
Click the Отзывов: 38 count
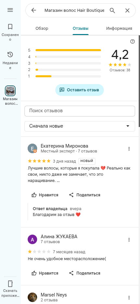point(120,70)
